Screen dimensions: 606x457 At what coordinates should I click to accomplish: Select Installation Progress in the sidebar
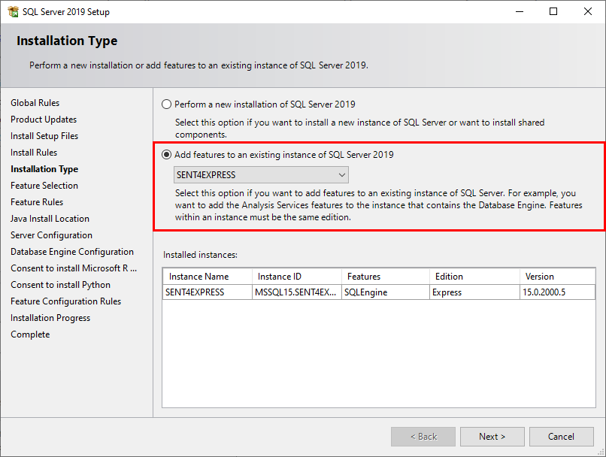[50, 317]
